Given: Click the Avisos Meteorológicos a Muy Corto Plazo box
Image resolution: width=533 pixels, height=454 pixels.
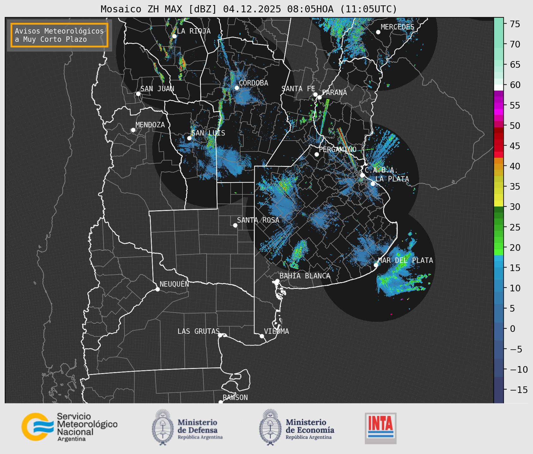Looking at the screenshot, I should (59, 35).
